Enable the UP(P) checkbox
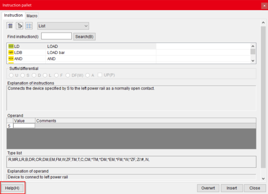Image resolution: width=268 pixels, height=194 pixels. 100,75
